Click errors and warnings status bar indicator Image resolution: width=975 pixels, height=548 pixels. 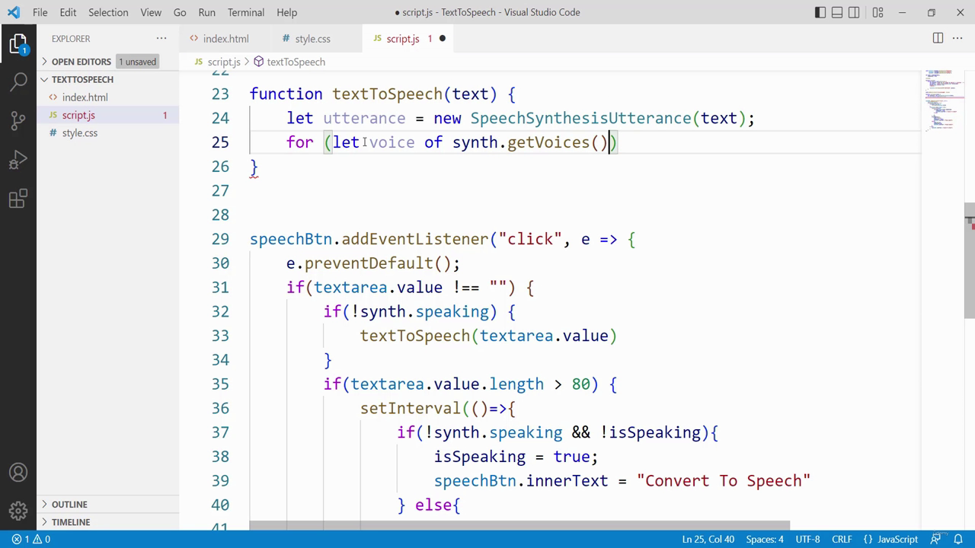coord(30,539)
